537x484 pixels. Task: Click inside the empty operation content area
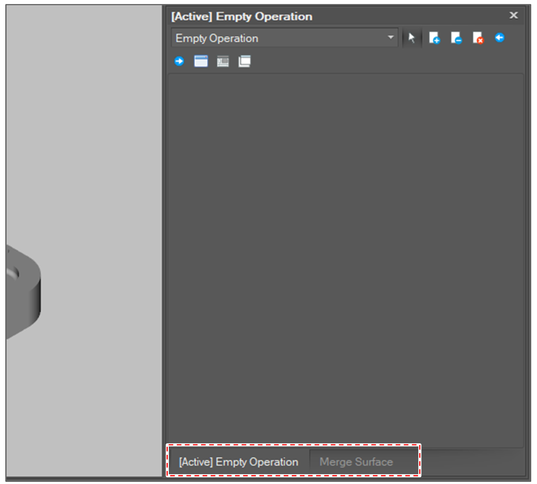pos(345,254)
